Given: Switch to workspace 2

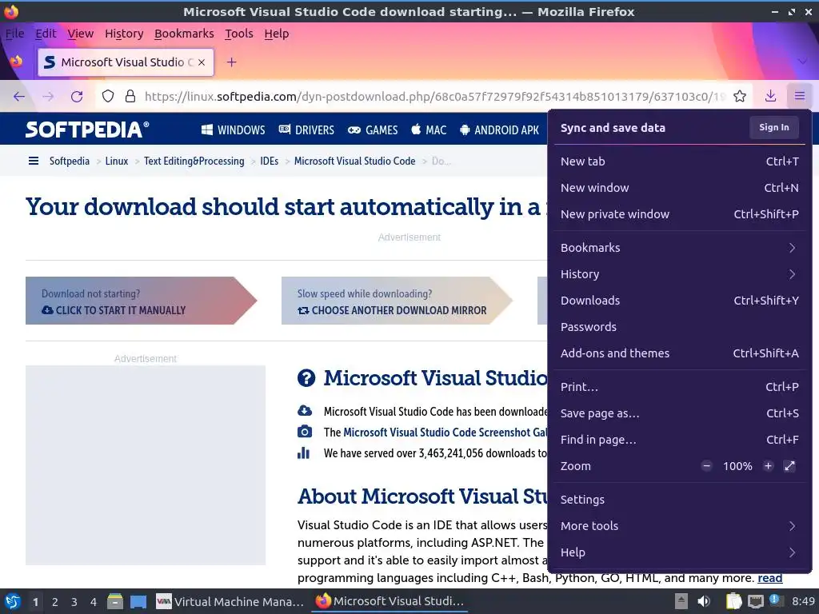Looking at the screenshot, I should click(x=54, y=602).
